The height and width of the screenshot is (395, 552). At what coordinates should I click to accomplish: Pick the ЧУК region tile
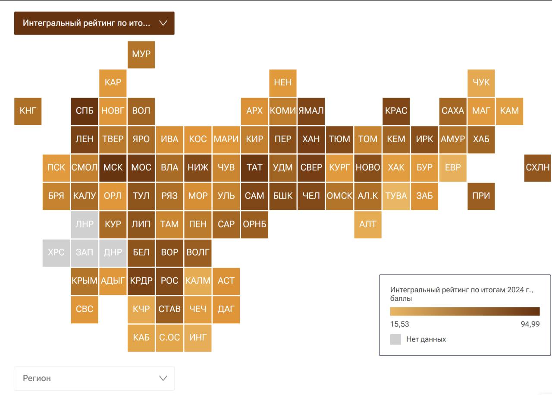coord(481,82)
